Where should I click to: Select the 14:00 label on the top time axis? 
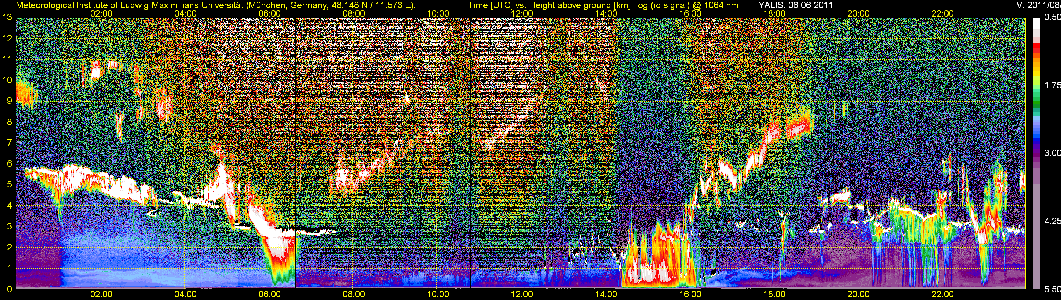coord(606,13)
